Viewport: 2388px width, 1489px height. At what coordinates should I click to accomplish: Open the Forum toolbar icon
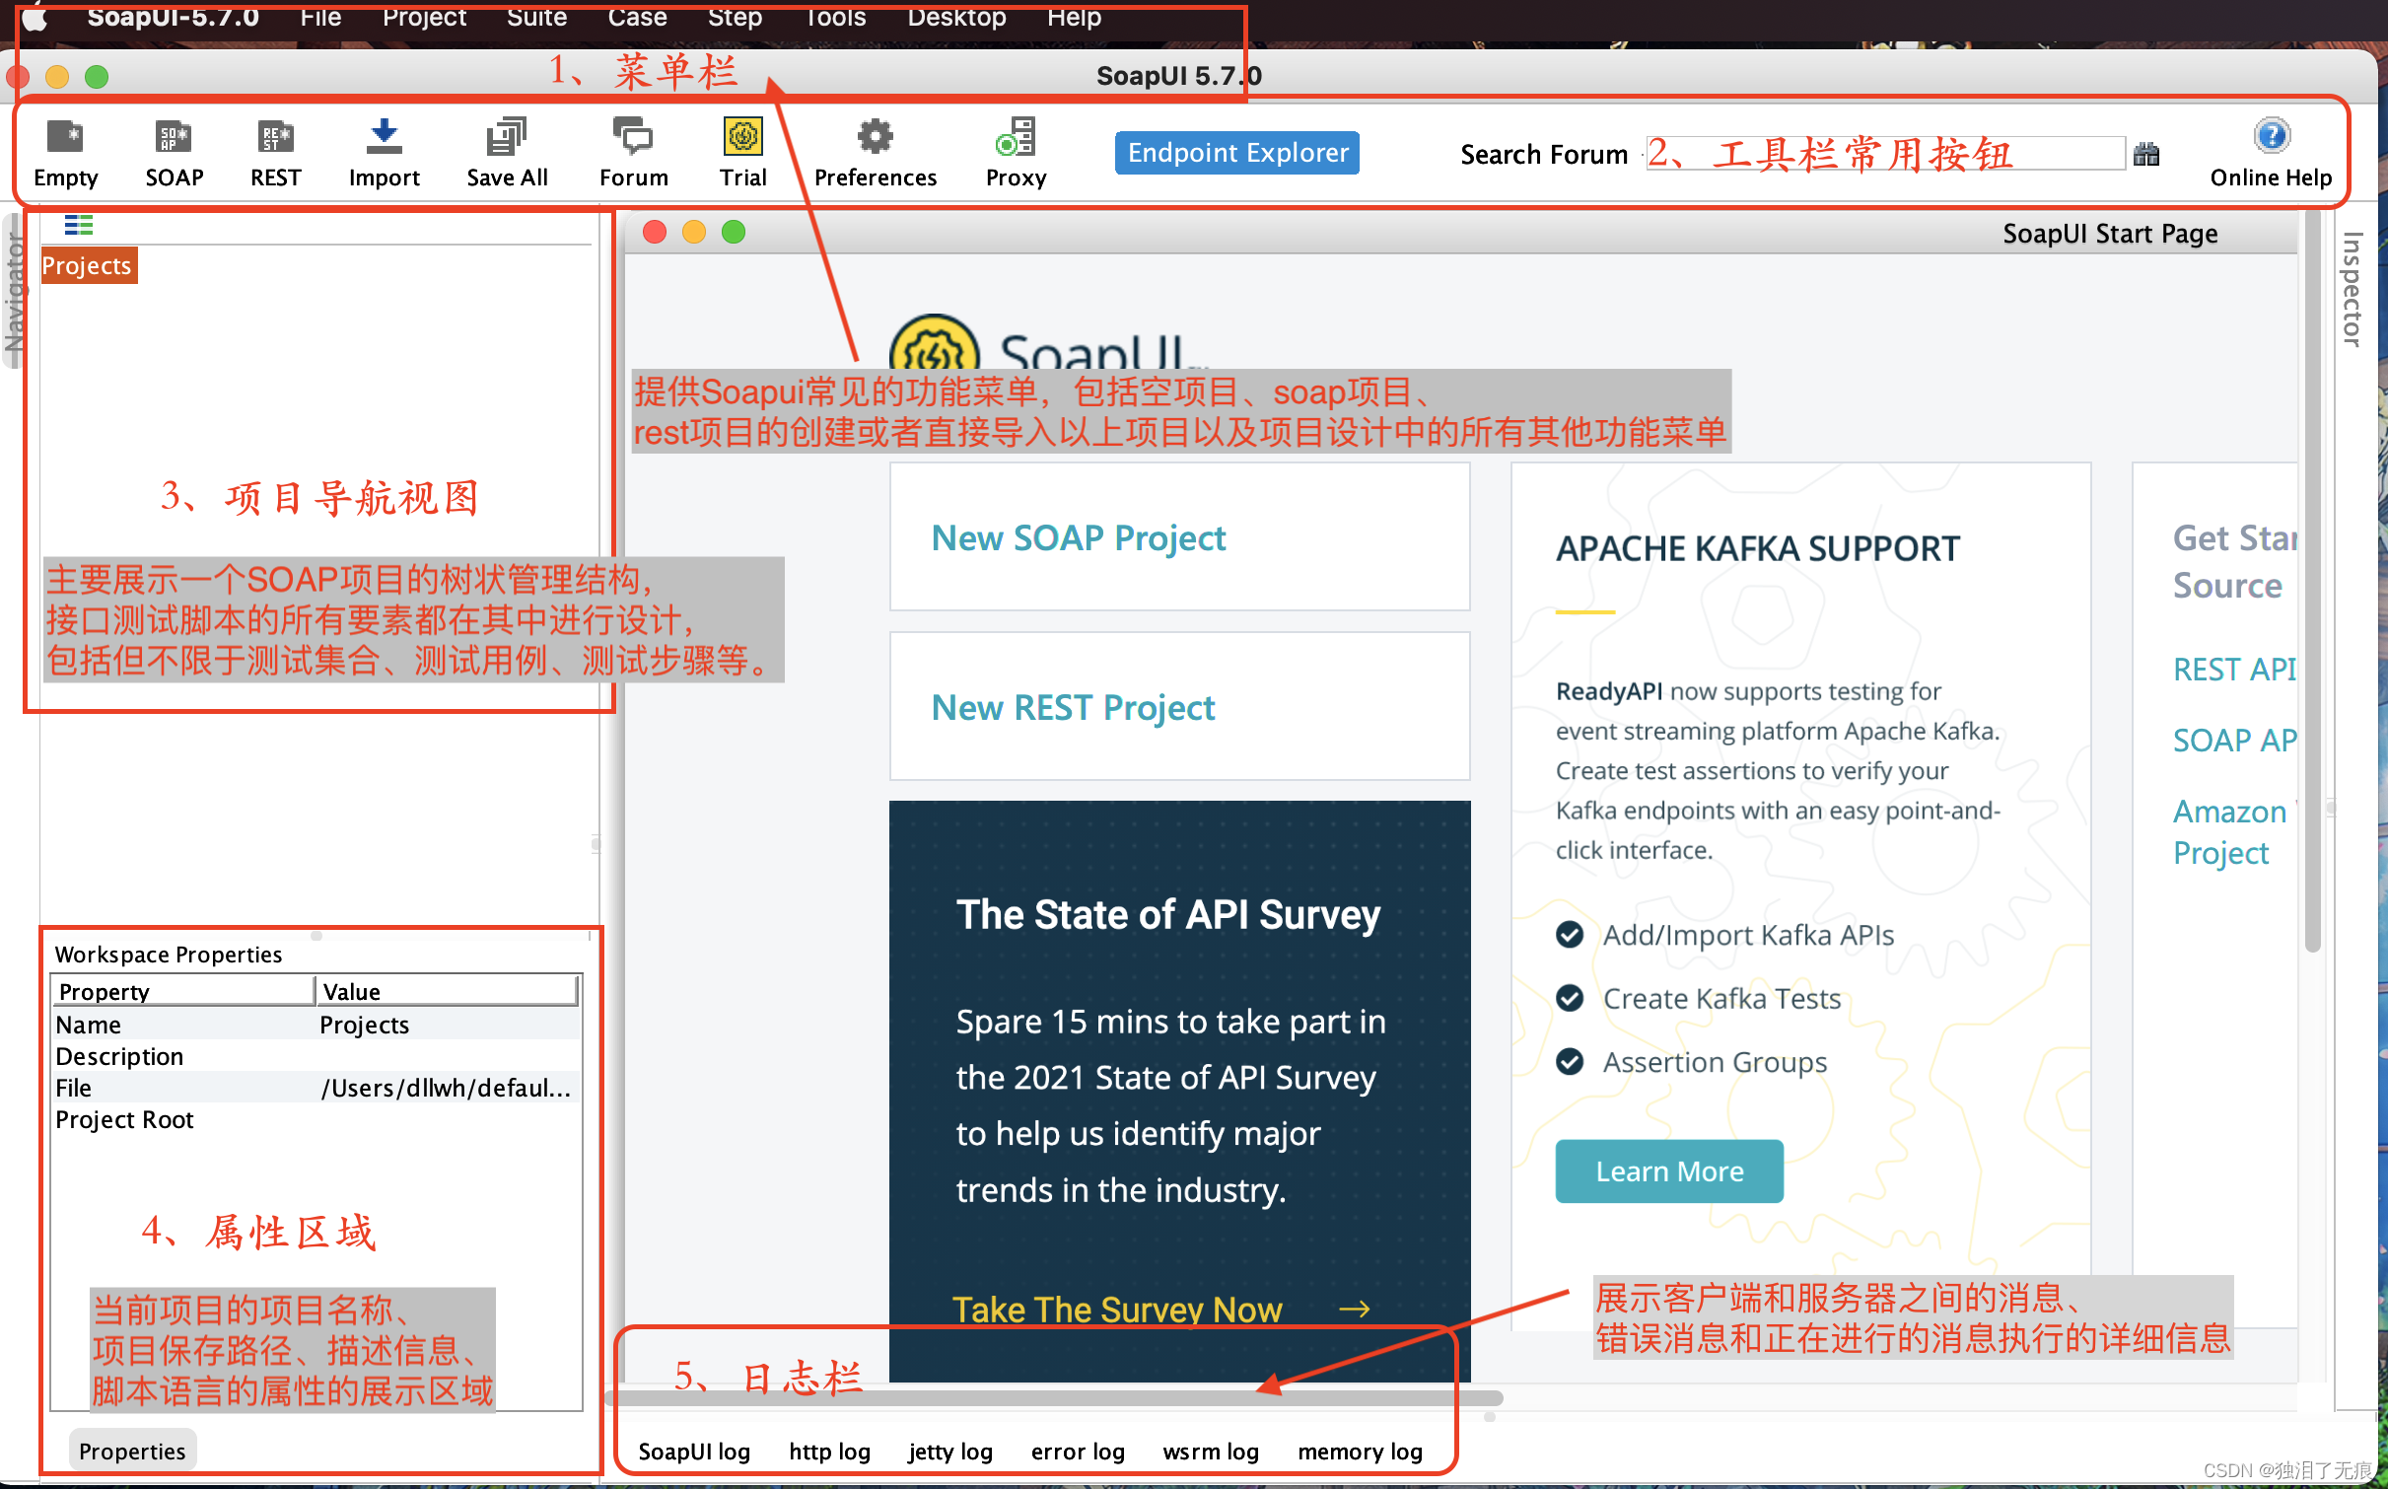coord(633,137)
